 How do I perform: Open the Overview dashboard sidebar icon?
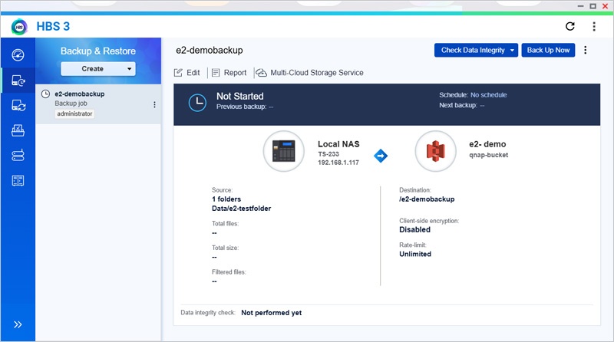18,55
